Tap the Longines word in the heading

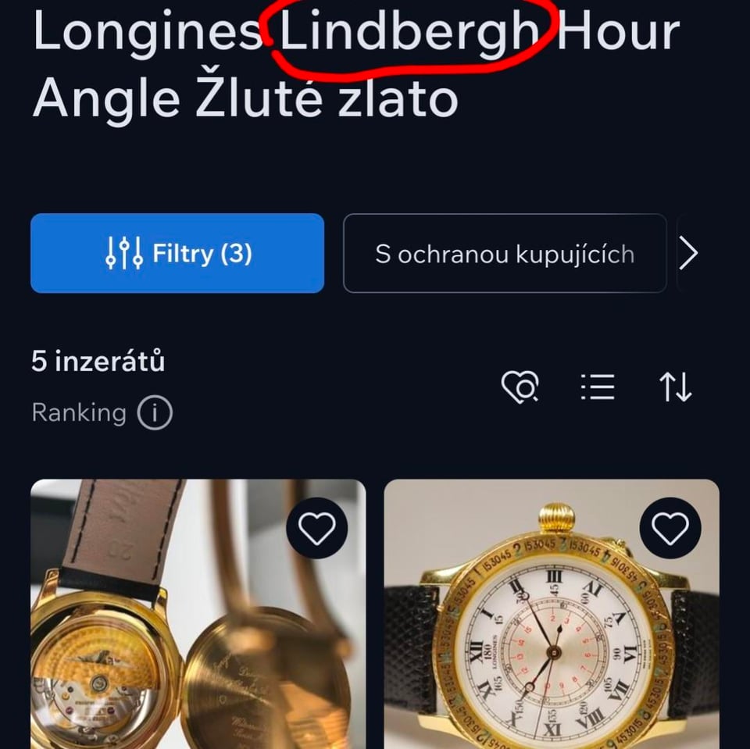click(x=148, y=33)
